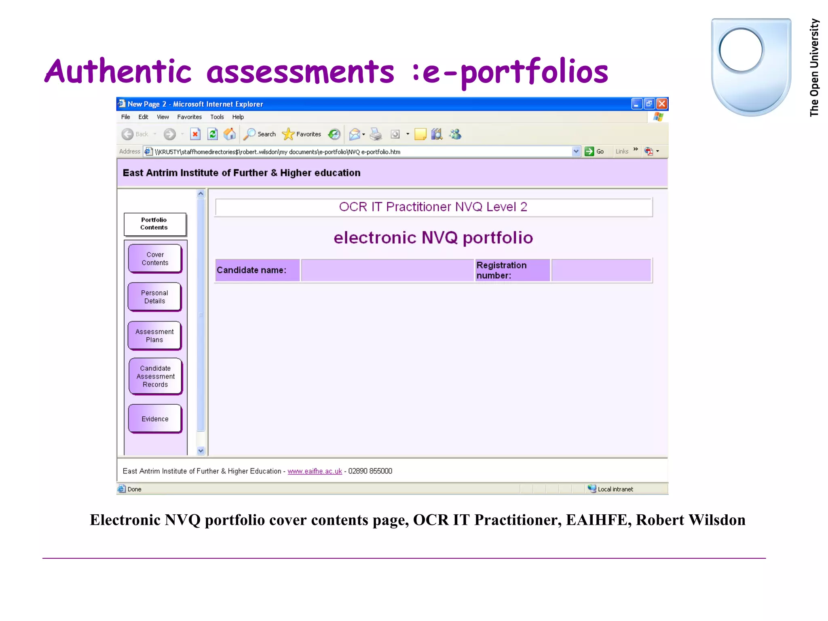Open the Favorites toolbar button

pos(302,134)
